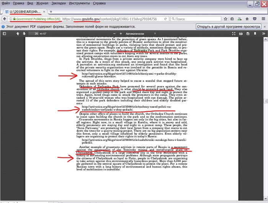Go to next PDF page
Viewport: 268px width, 203px height.
click(x=24, y=34)
